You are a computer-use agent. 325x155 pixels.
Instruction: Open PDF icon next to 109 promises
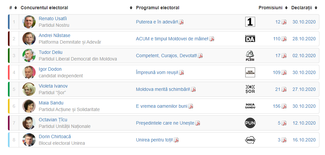tap(284, 73)
